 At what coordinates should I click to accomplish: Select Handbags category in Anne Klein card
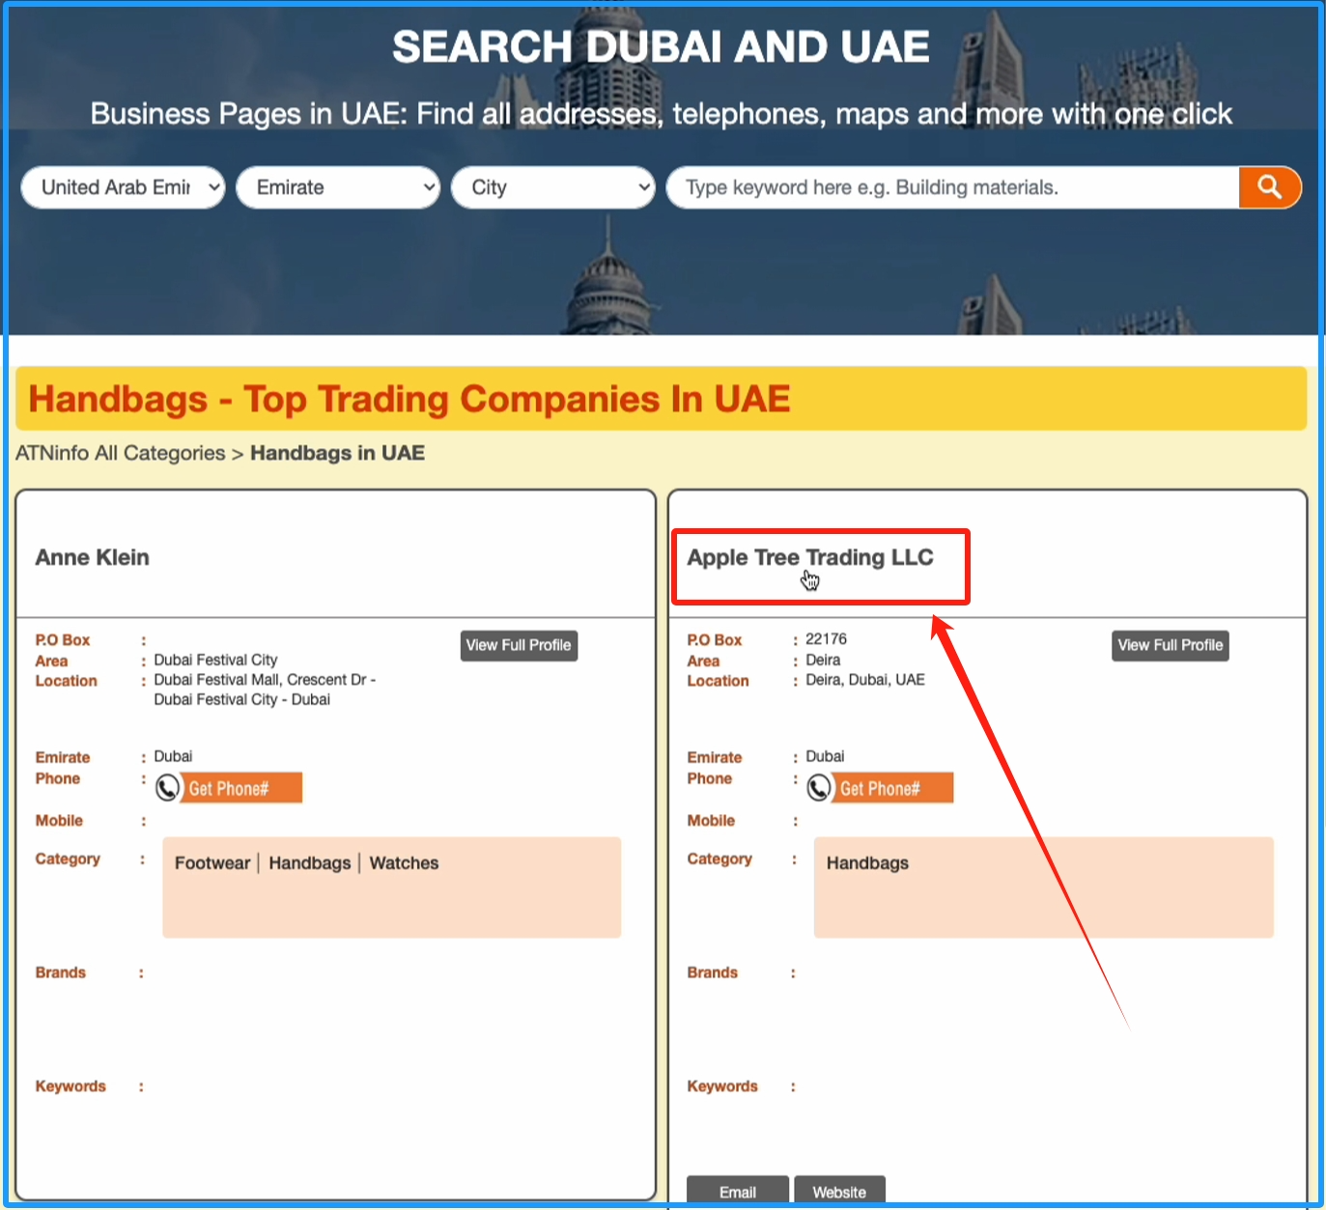(310, 863)
